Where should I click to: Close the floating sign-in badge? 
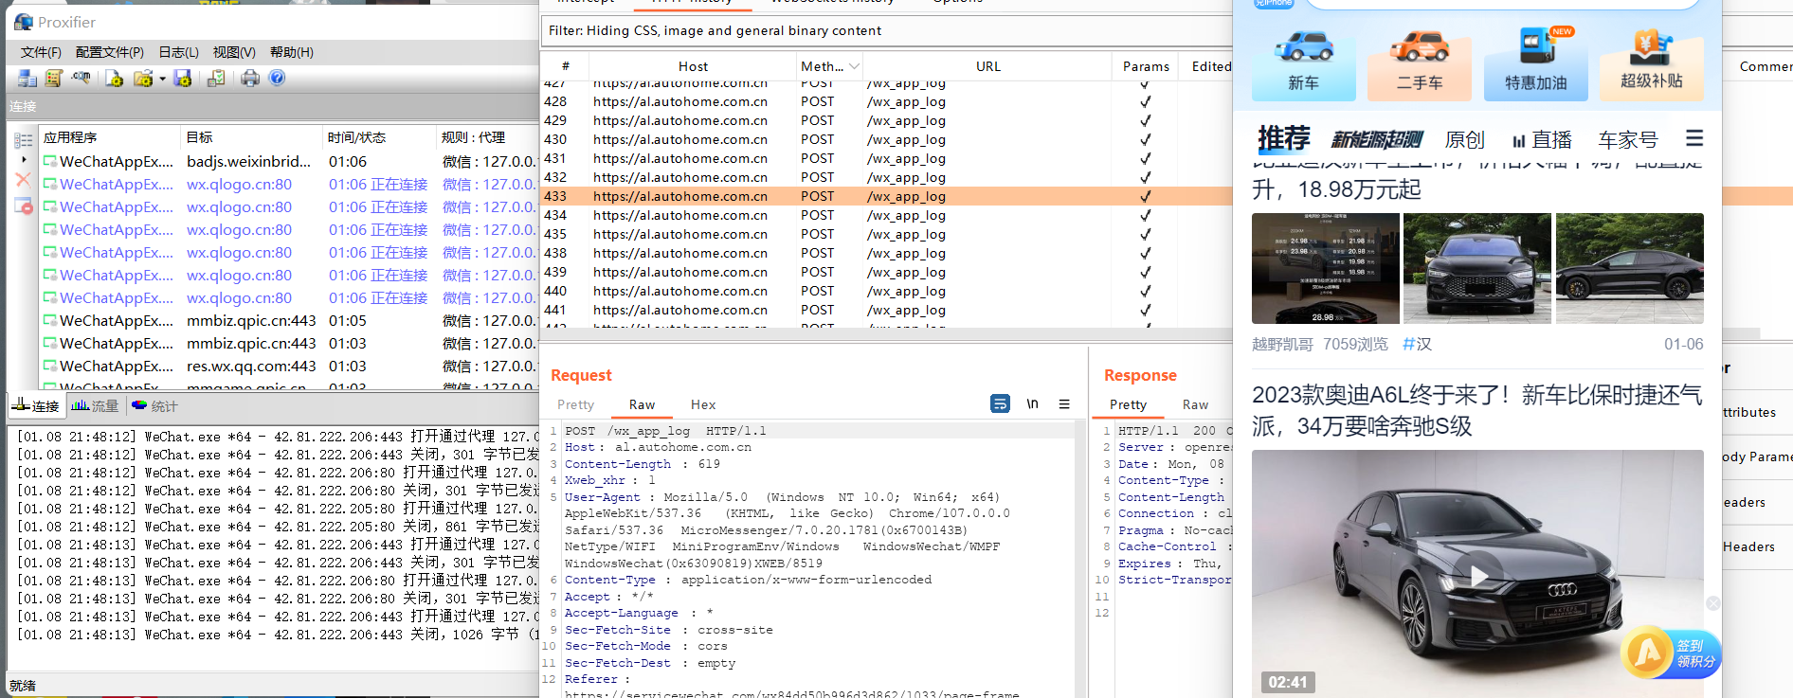point(1713,603)
